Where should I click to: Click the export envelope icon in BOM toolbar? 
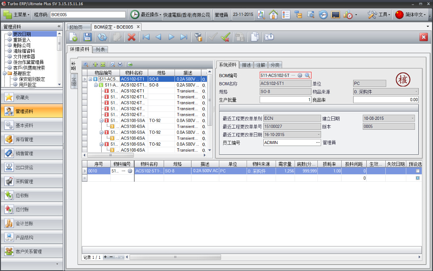269,37
